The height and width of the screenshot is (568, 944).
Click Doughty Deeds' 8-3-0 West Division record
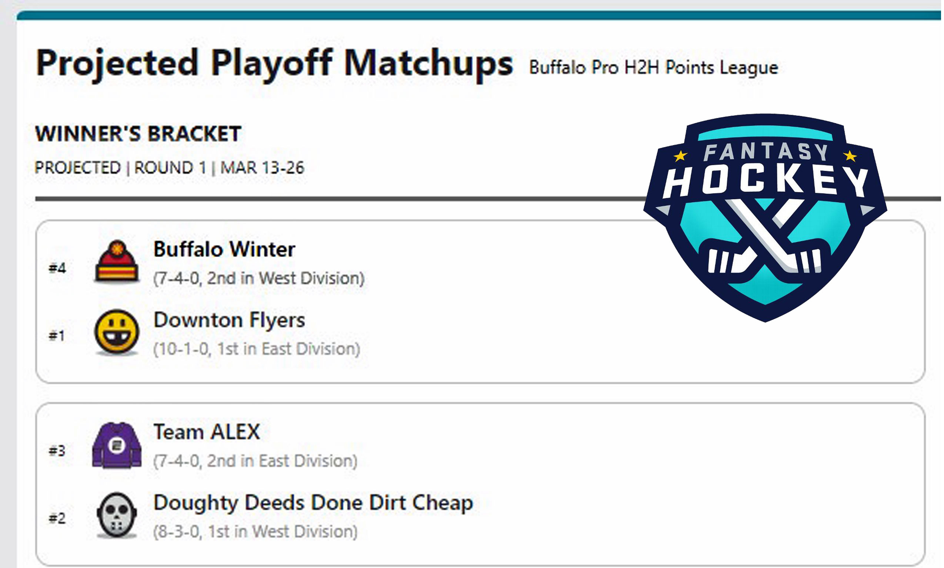pos(255,531)
